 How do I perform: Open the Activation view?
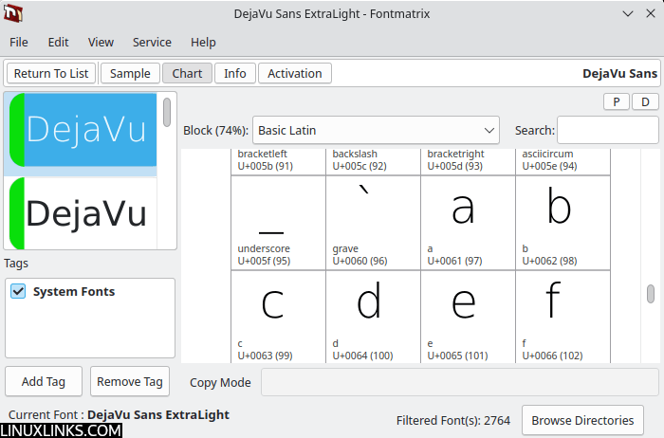[295, 74]
